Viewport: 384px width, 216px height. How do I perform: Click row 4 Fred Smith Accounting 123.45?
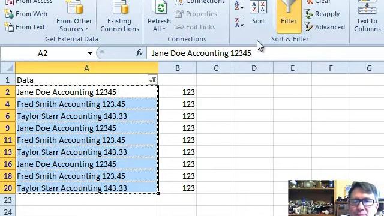click(86, 104)
